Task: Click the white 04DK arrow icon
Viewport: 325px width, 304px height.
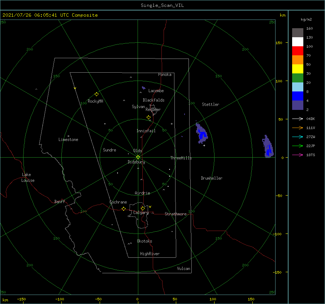Action: (x=298, y=119)
